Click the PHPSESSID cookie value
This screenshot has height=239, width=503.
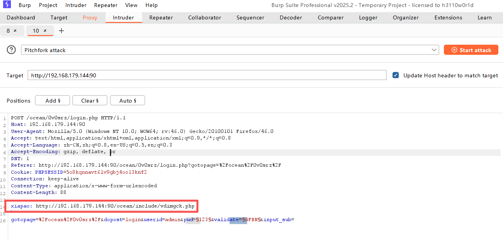point(107,172)
